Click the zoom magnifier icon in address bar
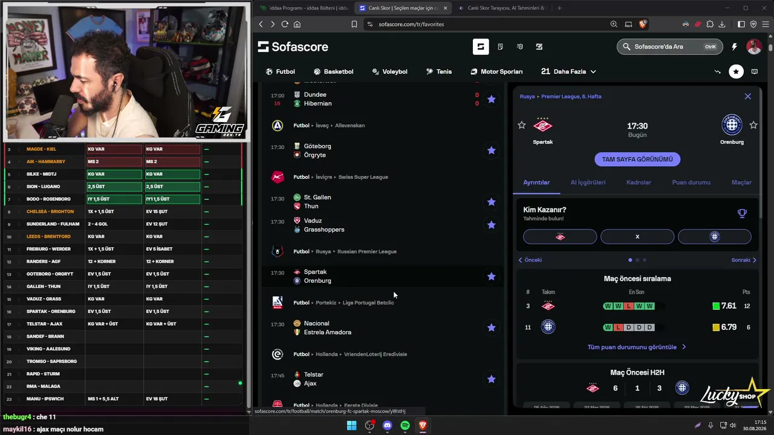This screenshot has height=435, width=774. (x=614, y=24)
